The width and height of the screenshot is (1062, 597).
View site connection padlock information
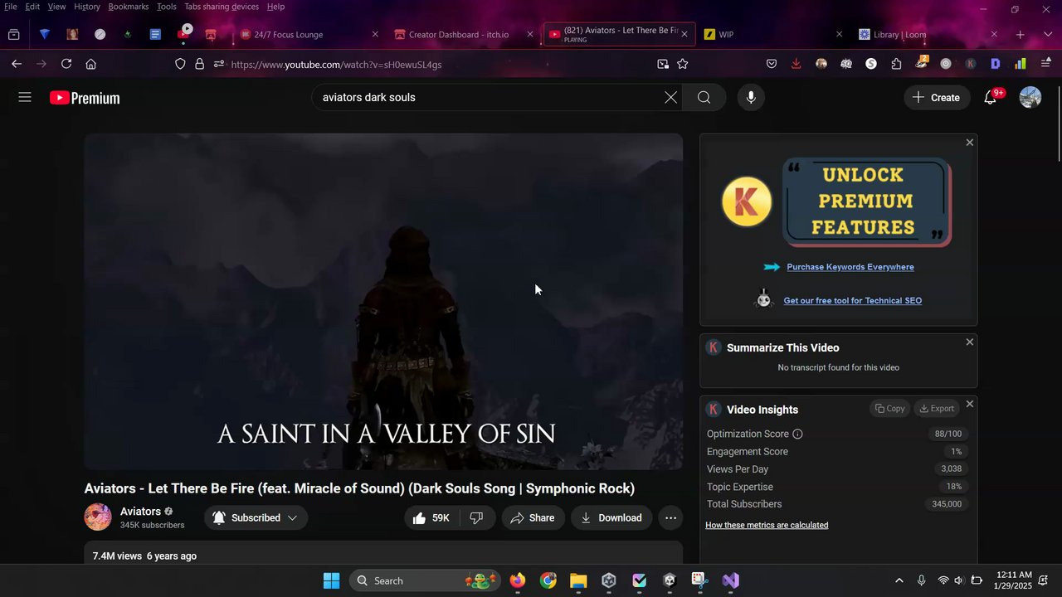(199, 64)
